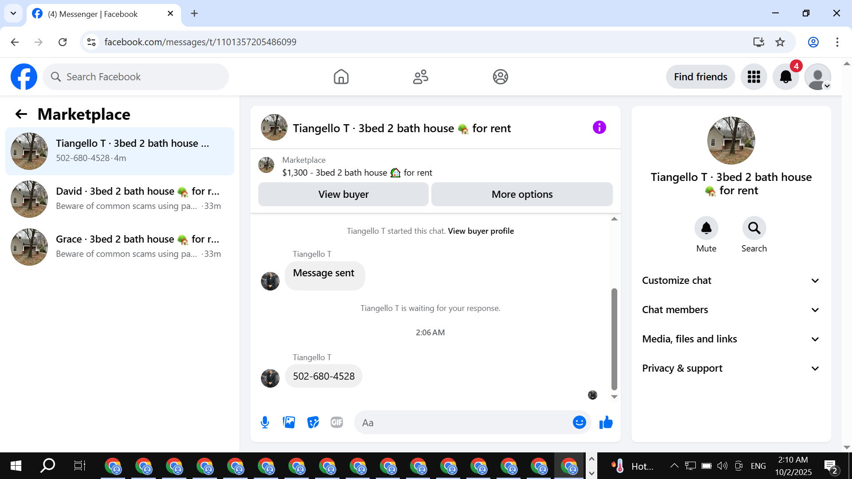Send a thumbs-up like
The height and width of the screenshot is (479, 852).
click(606, 422)
